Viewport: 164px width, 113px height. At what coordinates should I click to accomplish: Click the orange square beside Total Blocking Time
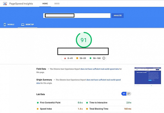click(x=87, y=109)
